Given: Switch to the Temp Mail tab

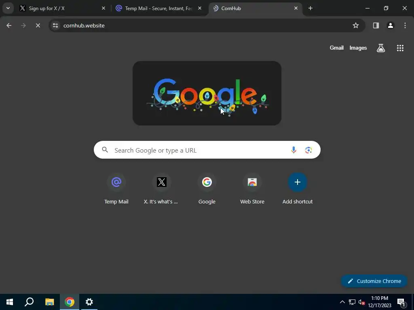Looking at the screenshot, I should (159, 8).
